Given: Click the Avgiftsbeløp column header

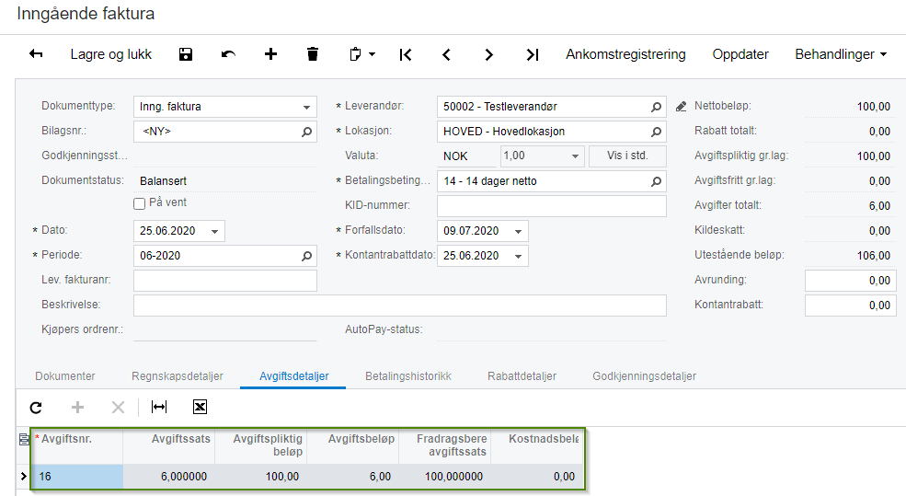Looking at the screenshot, I should [352, 445].
